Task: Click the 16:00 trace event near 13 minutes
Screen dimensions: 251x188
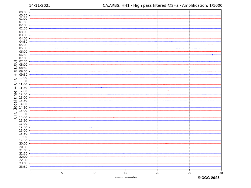Action: click(x=114, y=117)
